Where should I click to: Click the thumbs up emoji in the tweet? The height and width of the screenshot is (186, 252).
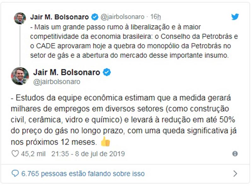coord(105,142)
